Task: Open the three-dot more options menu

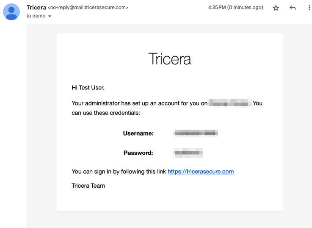Action: (x=309, y=8)
